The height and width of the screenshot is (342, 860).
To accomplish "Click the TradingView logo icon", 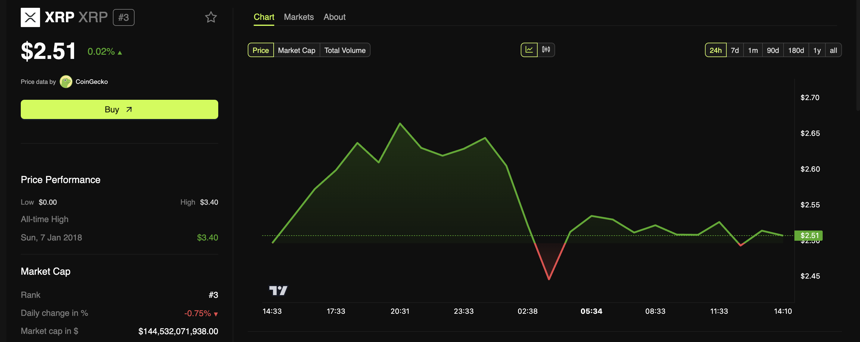I will click(278, 289).
